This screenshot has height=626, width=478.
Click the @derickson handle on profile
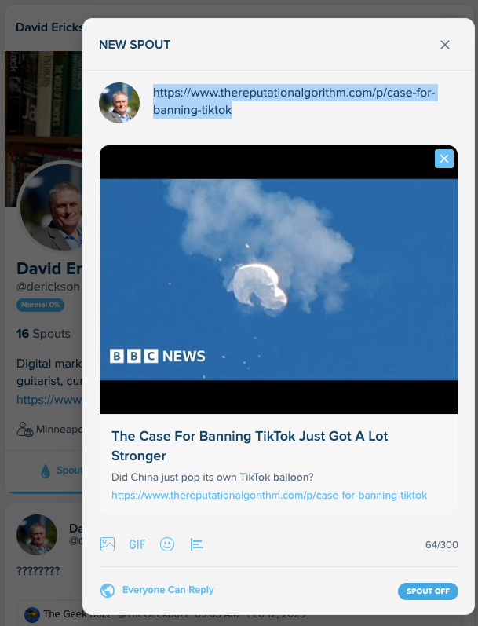point(49,287)
